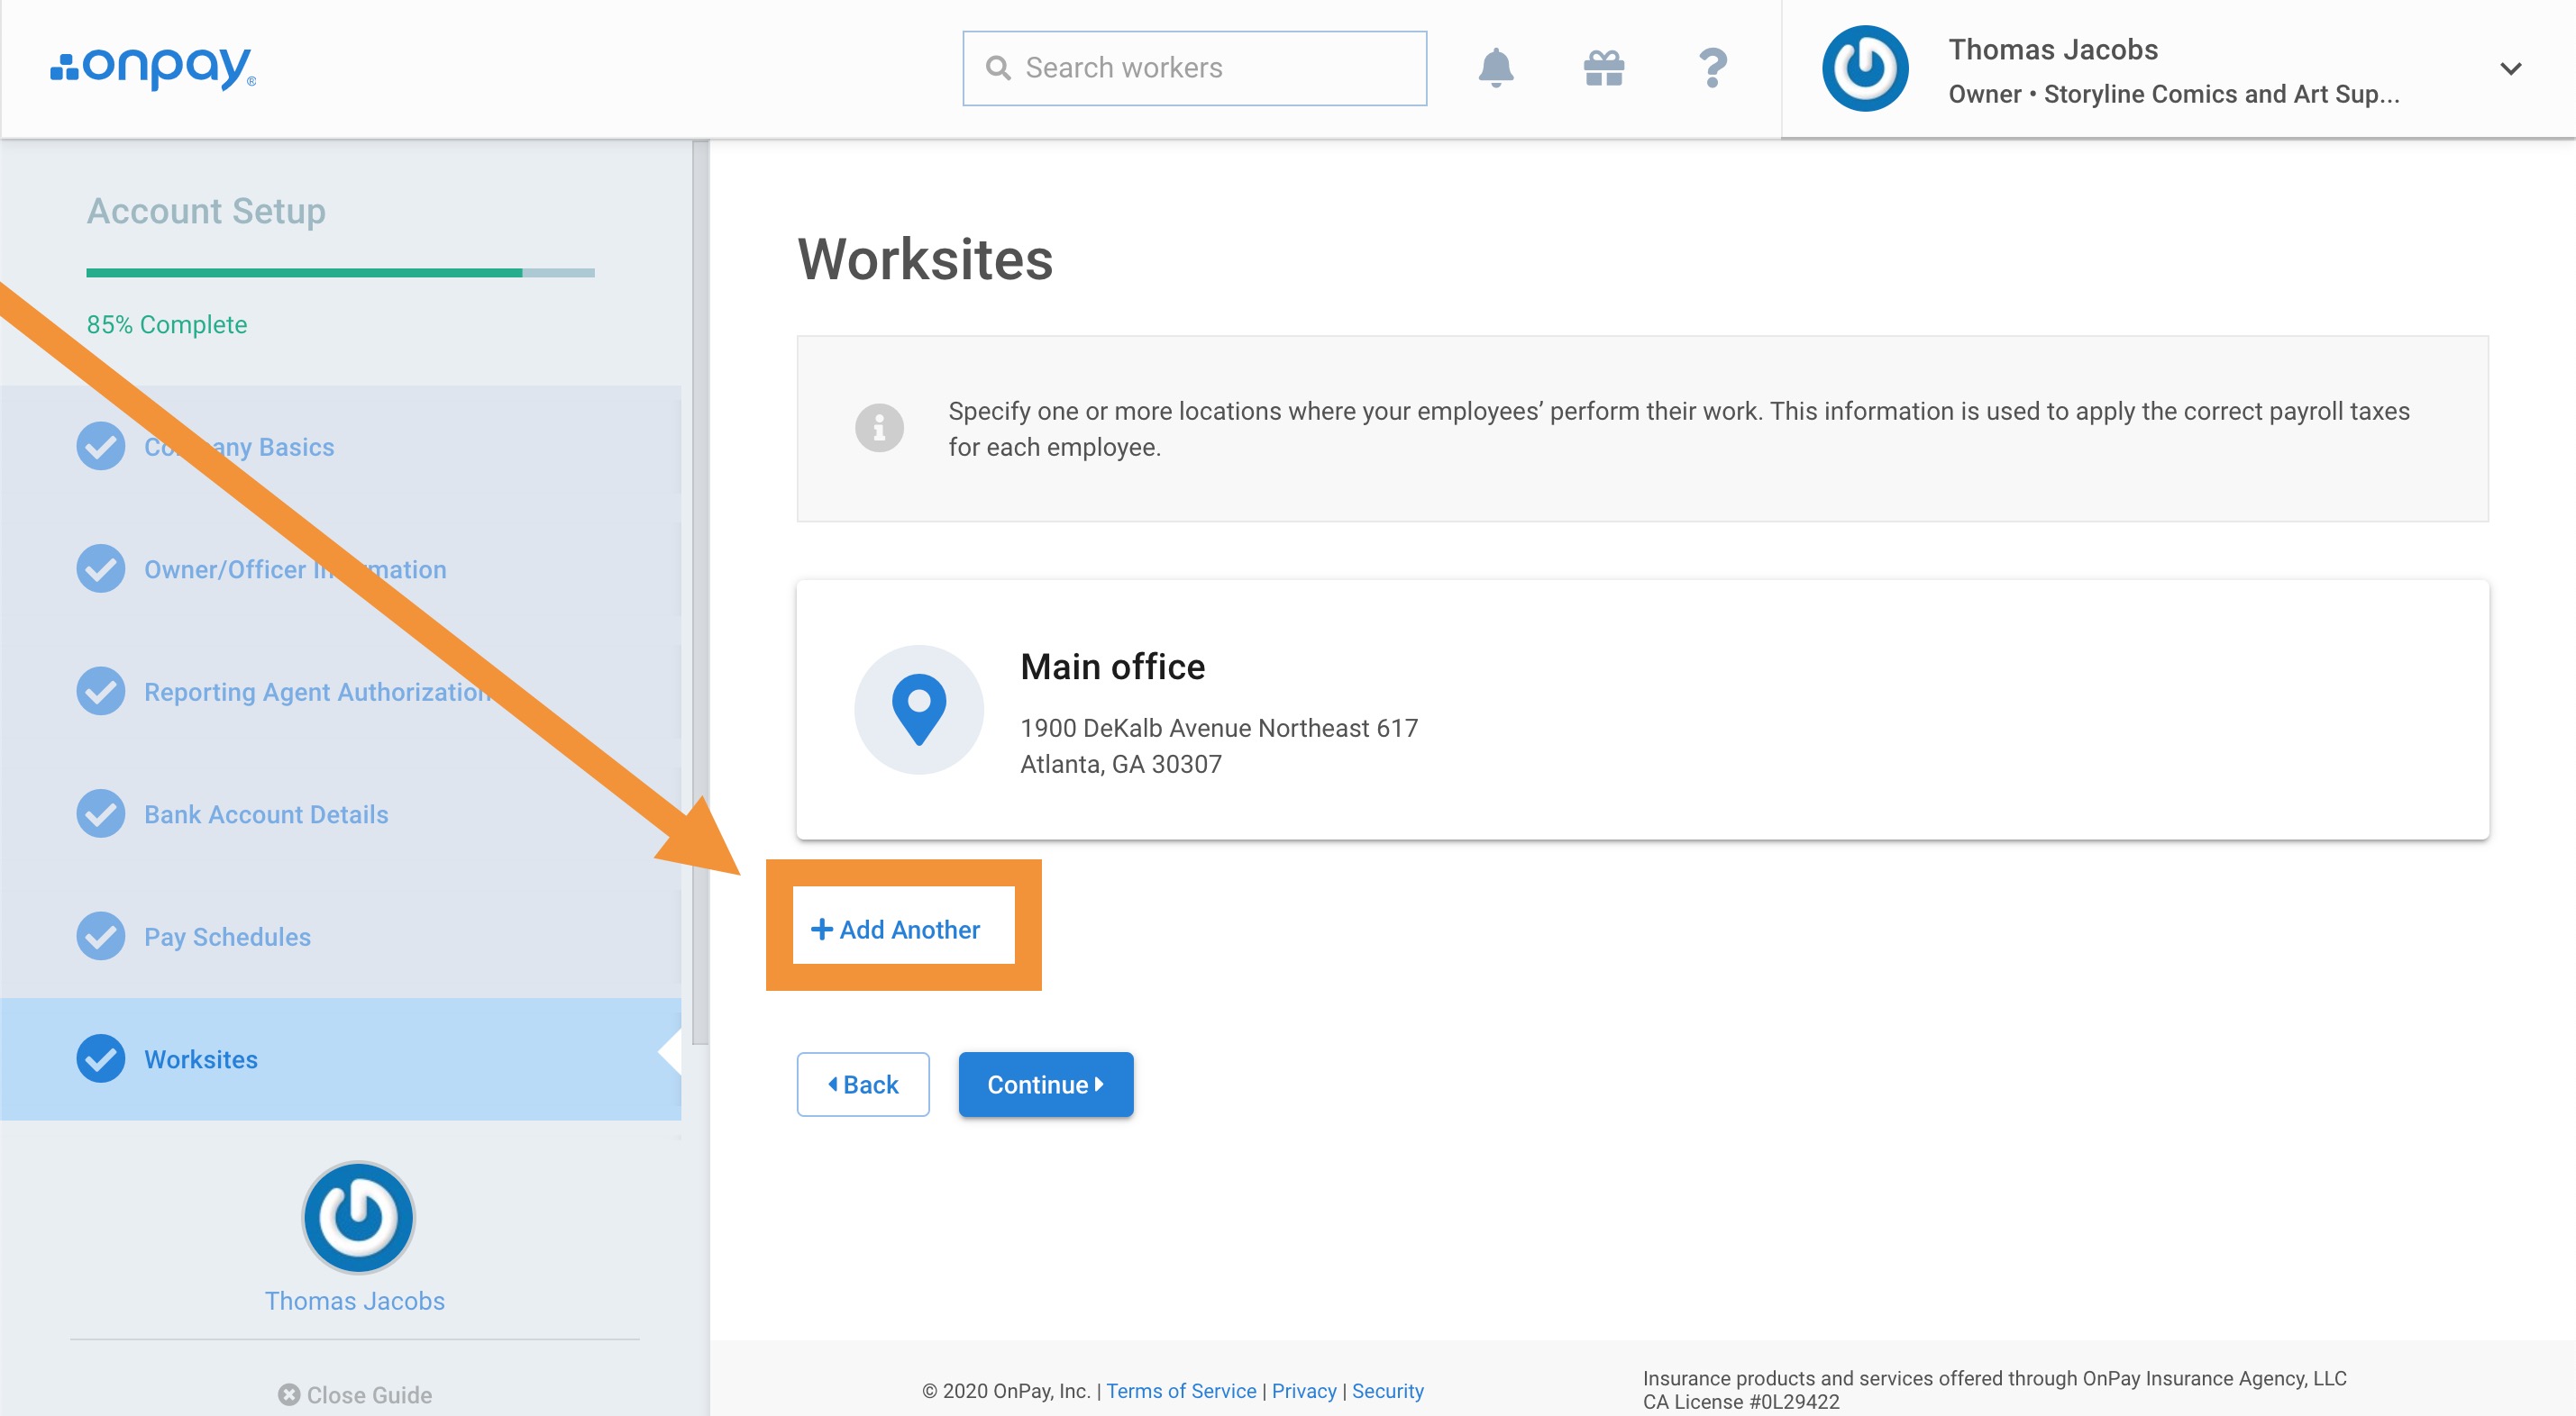Close the setup guide

[x=355, y=1394]
